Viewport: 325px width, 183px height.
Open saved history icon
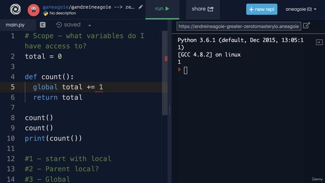[x=59, y=25]
